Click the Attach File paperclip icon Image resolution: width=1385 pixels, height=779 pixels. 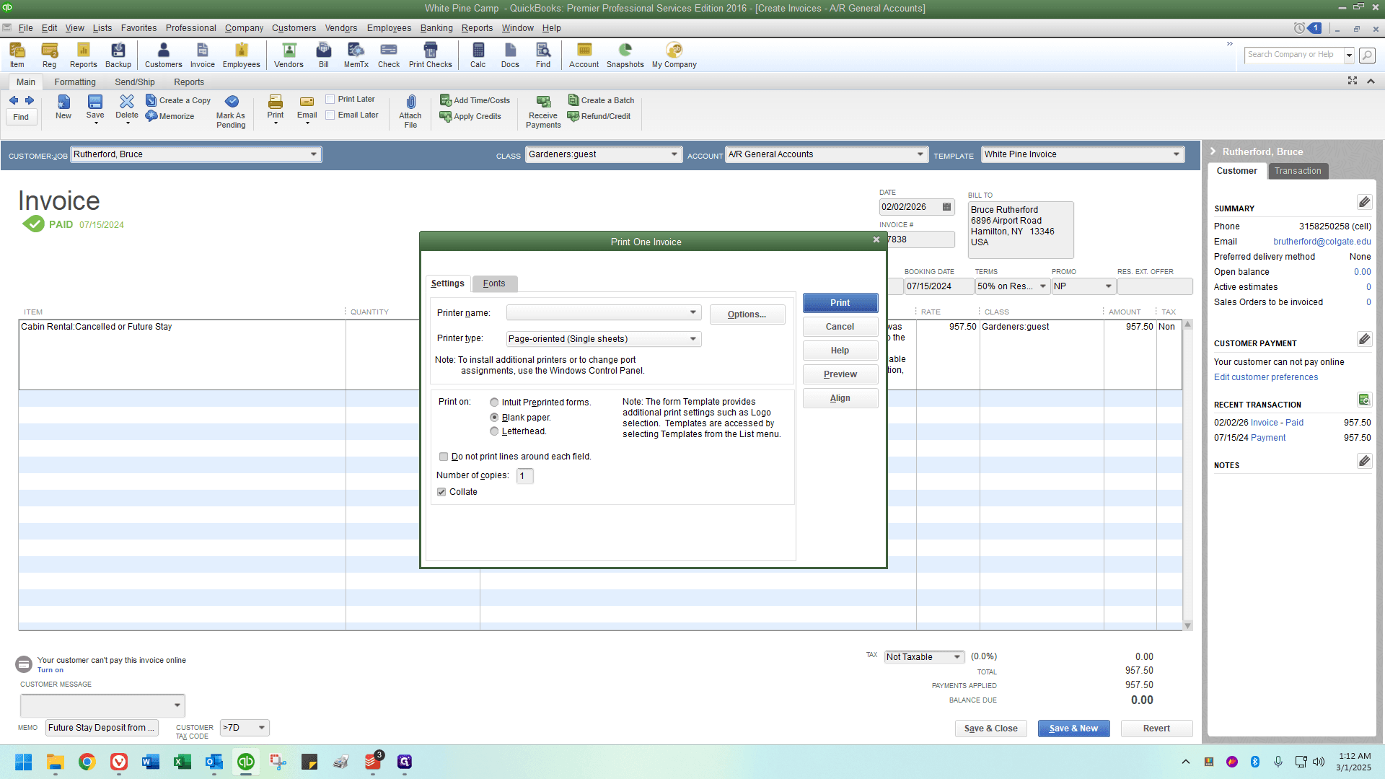(410, 111)
